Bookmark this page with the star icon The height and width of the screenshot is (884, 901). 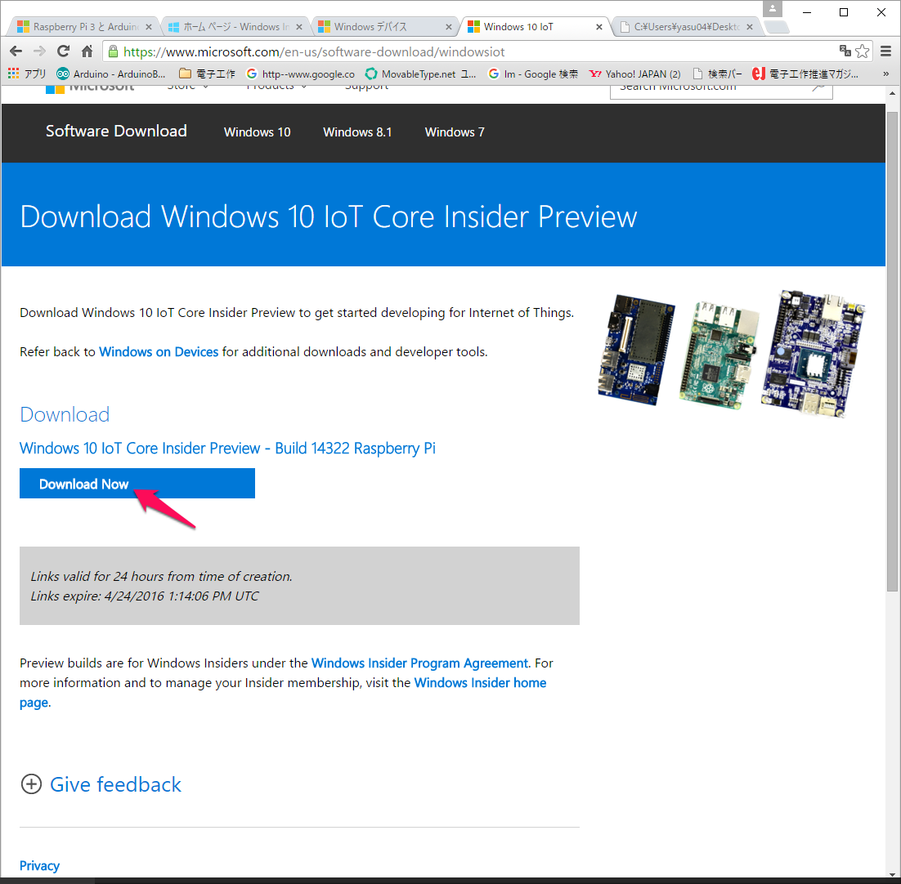[x=862, y=51]
